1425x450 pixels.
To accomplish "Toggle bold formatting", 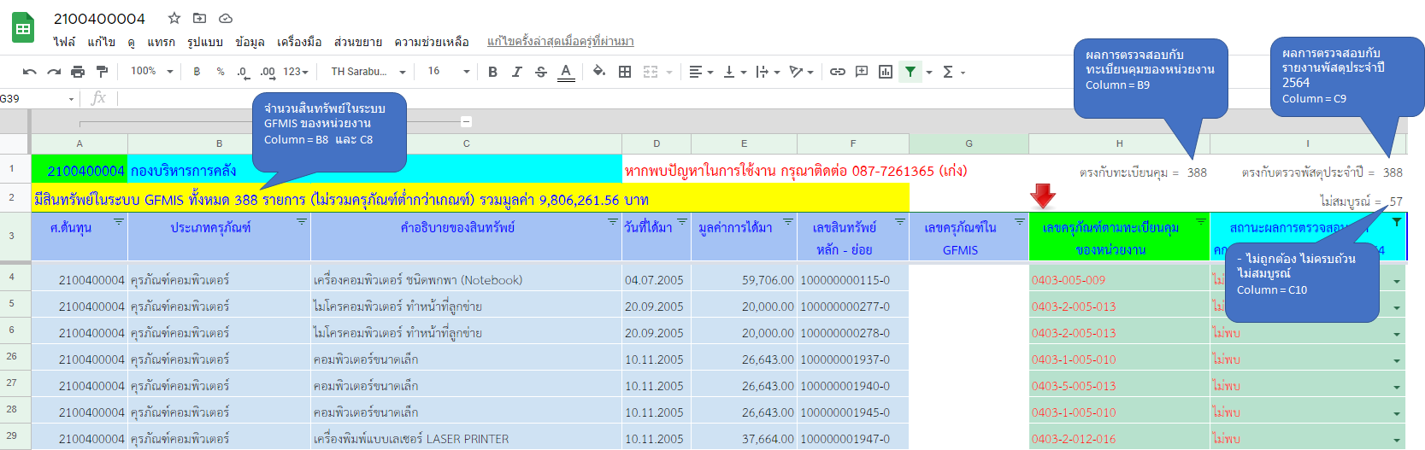I will tap(492, 72).
